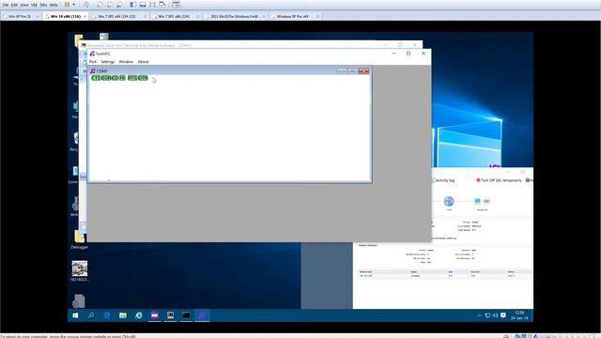This screenshot has width=601, height=338.
Task: Open the About menu in the terminal app
Action: (143, 62)
